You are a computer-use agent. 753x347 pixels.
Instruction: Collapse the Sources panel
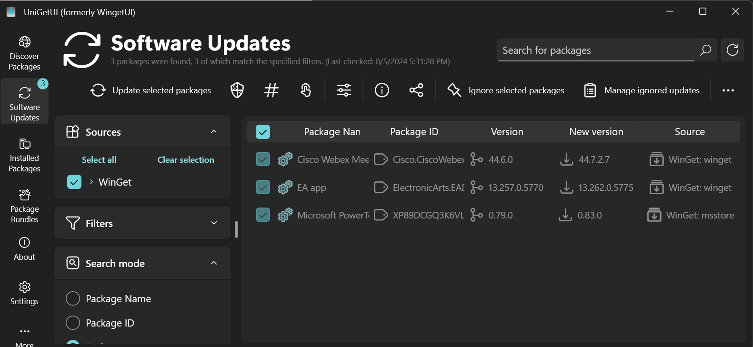214,132
